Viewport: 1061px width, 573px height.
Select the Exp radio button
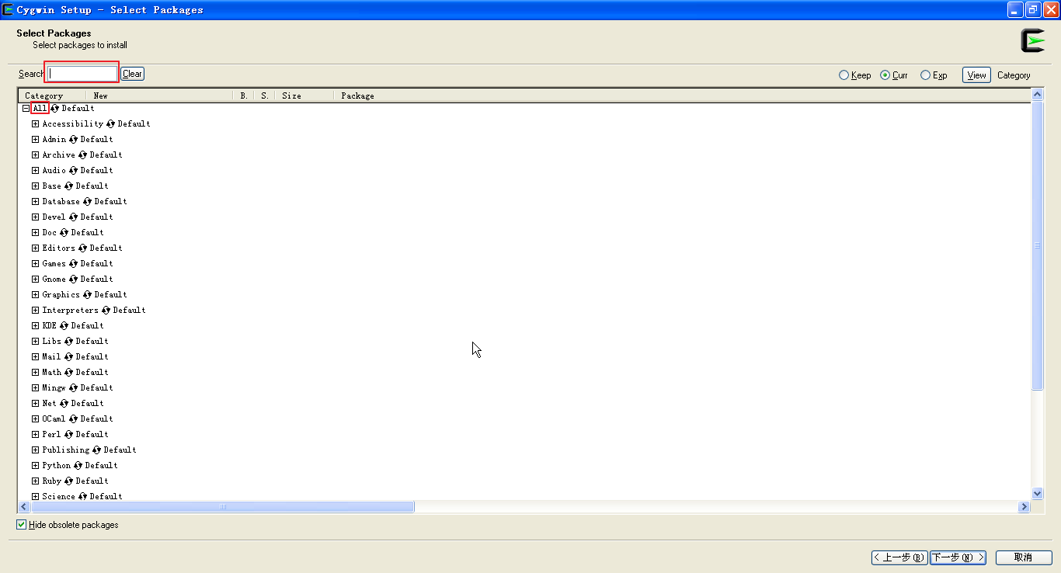925,75
